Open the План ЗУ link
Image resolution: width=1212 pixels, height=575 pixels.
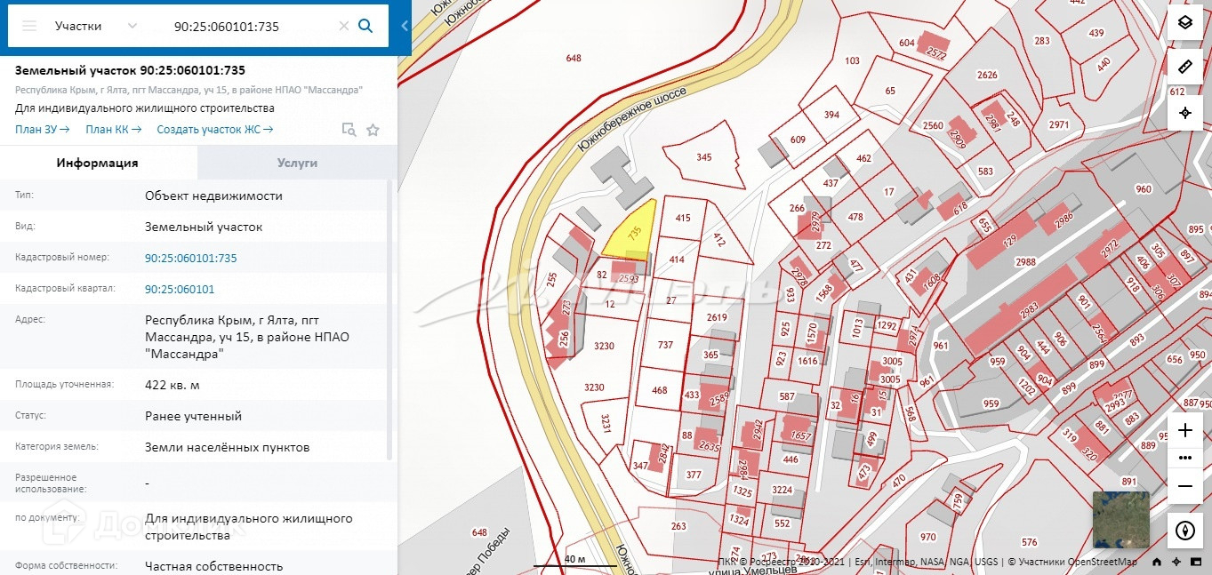click(43, 129)
